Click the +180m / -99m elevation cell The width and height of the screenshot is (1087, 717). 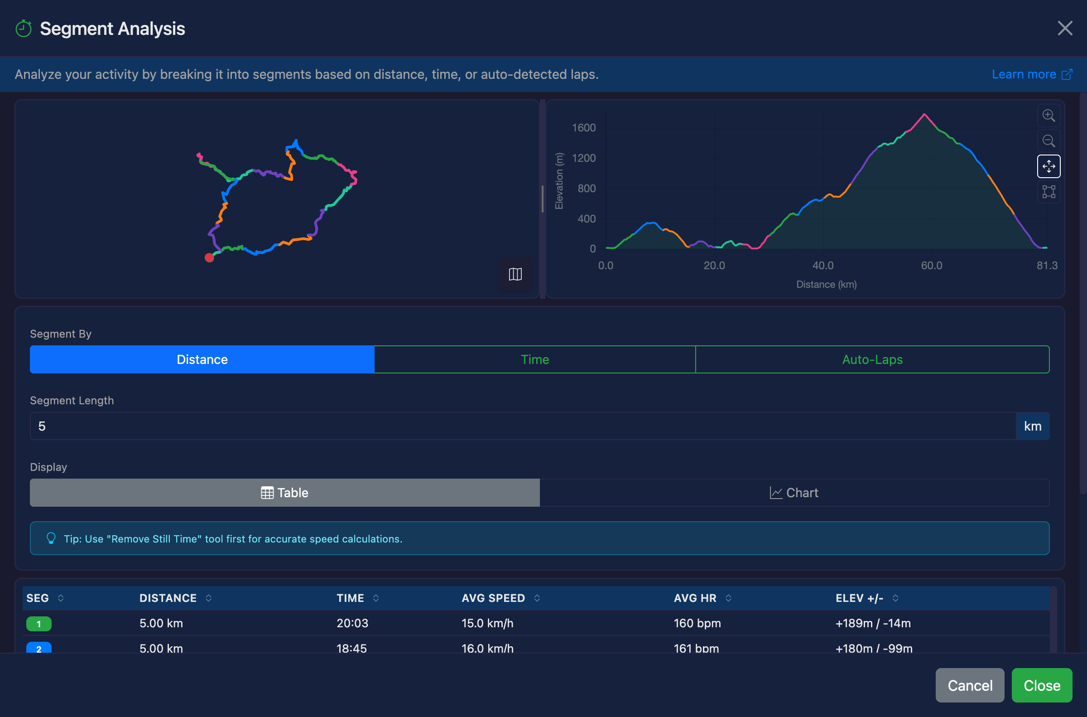point(874,648)
